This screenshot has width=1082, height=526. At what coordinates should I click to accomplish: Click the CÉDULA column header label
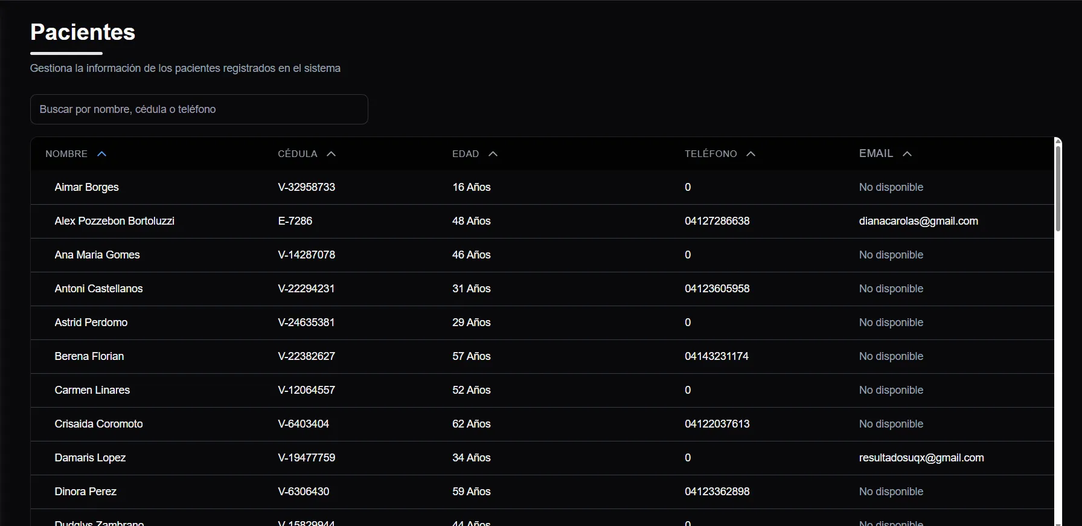[298, 154]
